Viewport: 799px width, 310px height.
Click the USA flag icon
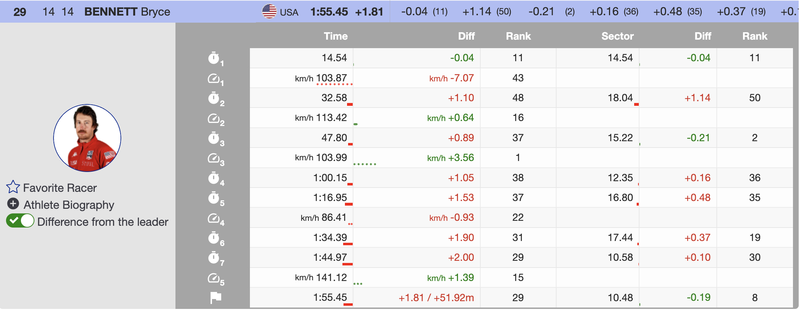tap(269, 12)
